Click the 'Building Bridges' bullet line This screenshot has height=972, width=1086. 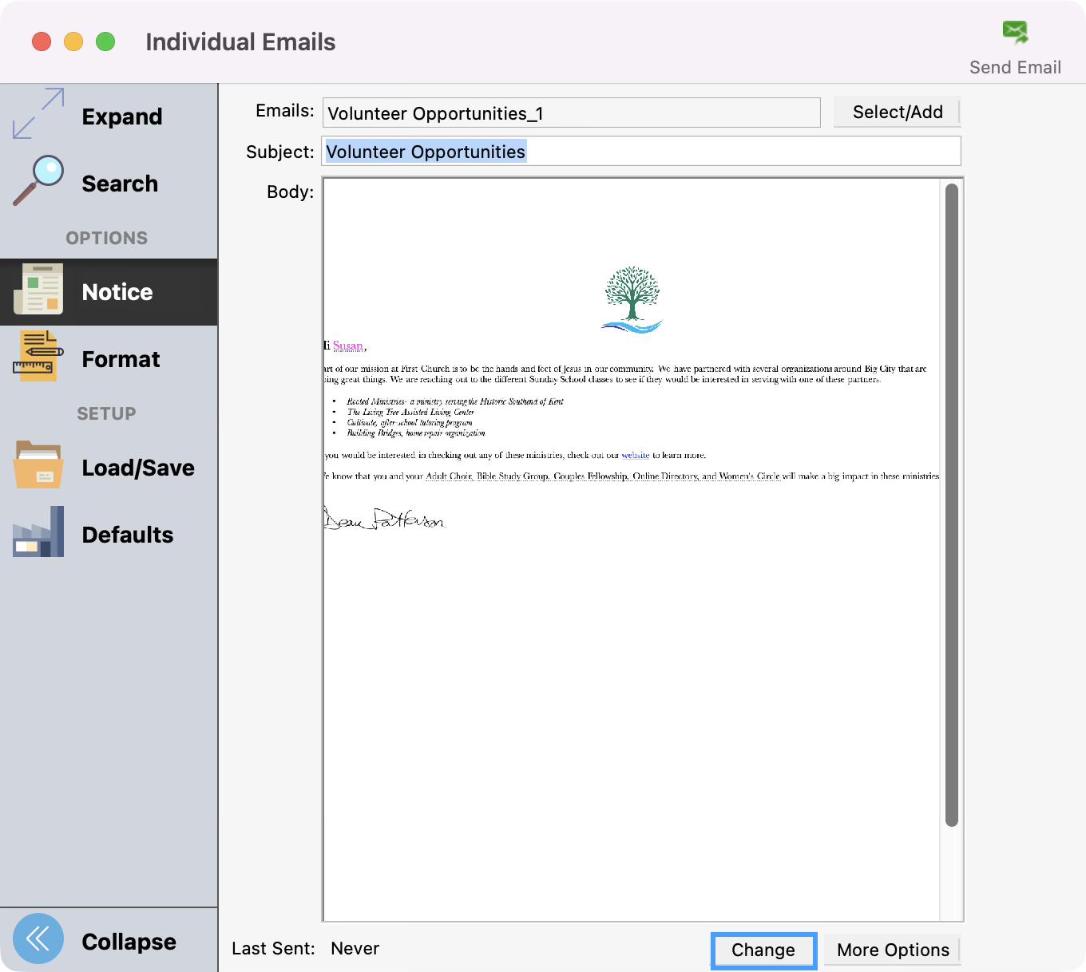click(x=416, y=433)
